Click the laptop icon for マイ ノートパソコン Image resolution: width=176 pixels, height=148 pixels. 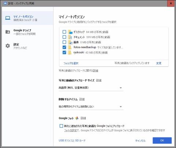pyautogui.click(x=8, y=18)
